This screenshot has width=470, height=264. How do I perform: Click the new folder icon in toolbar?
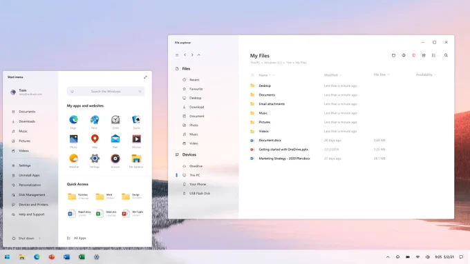coord(393,55)
